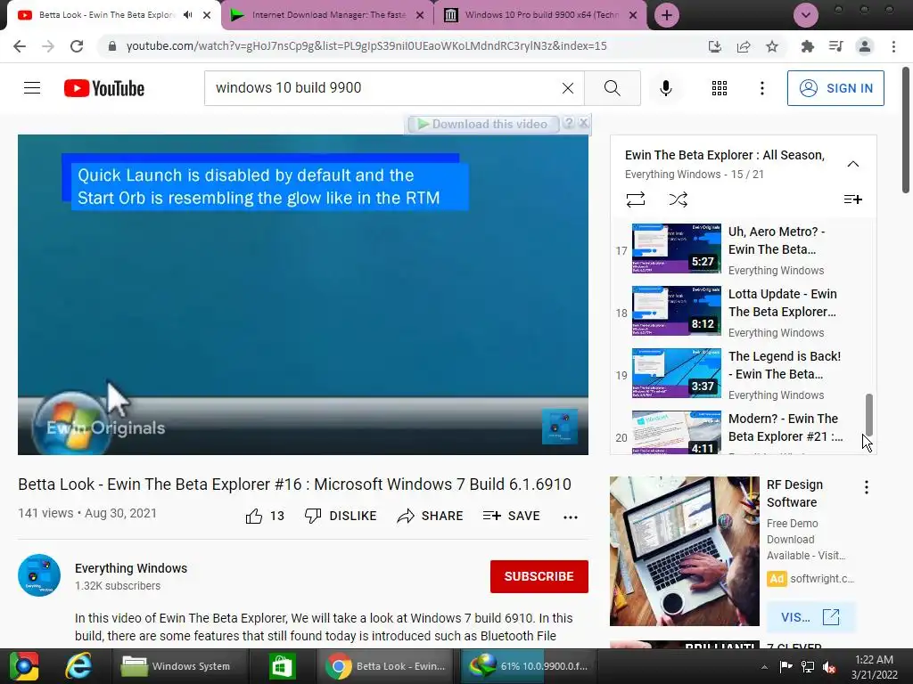Click the magnifier search button
Viewport: 913px width, 684px height.
[x=612, y=88]
